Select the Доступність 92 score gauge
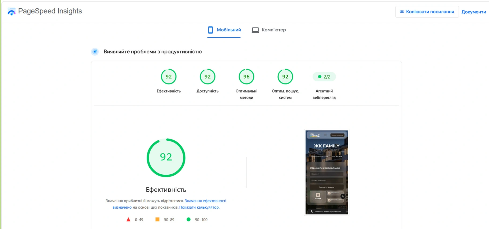489x229 pixels. [208, 77]
